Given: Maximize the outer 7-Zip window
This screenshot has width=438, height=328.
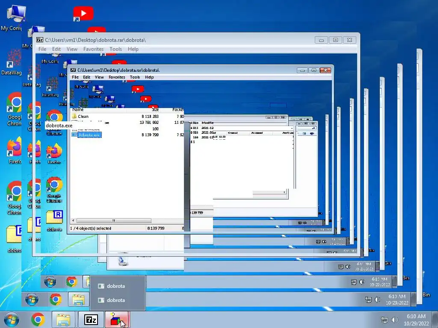Looking at the screenshot, I should point(335,40).
